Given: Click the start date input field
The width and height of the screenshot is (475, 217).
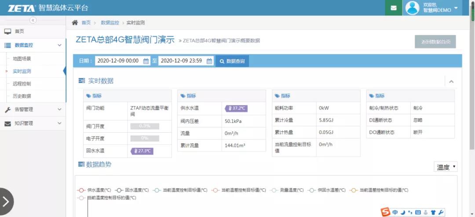Looking at the screenshot, I should [x=118, y=61].
